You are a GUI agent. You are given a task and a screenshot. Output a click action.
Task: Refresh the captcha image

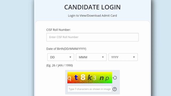(x=115, y=78)
